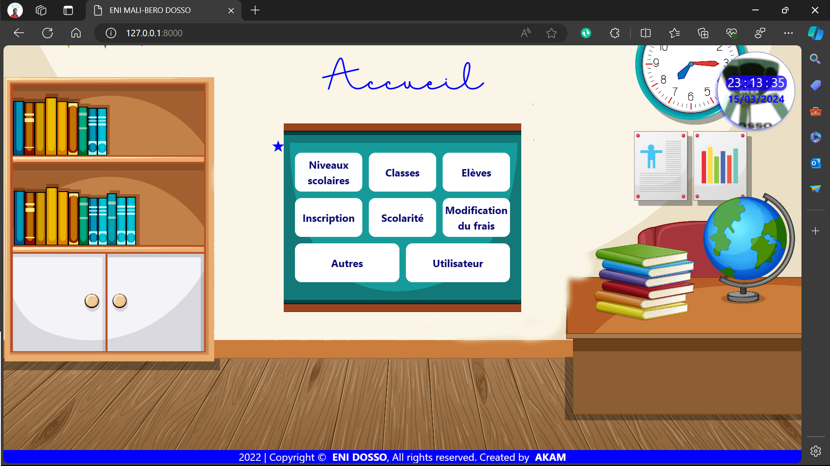Close the ENI MALI-BERO DOSSO tab
The image size is (830, 466).
(x=231, y=10)
